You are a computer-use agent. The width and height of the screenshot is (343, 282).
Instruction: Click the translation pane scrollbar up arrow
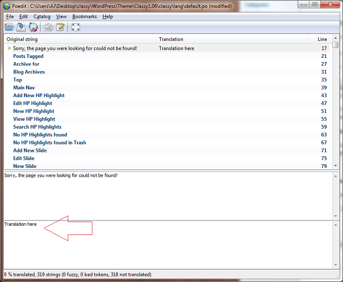click(336, 225)
